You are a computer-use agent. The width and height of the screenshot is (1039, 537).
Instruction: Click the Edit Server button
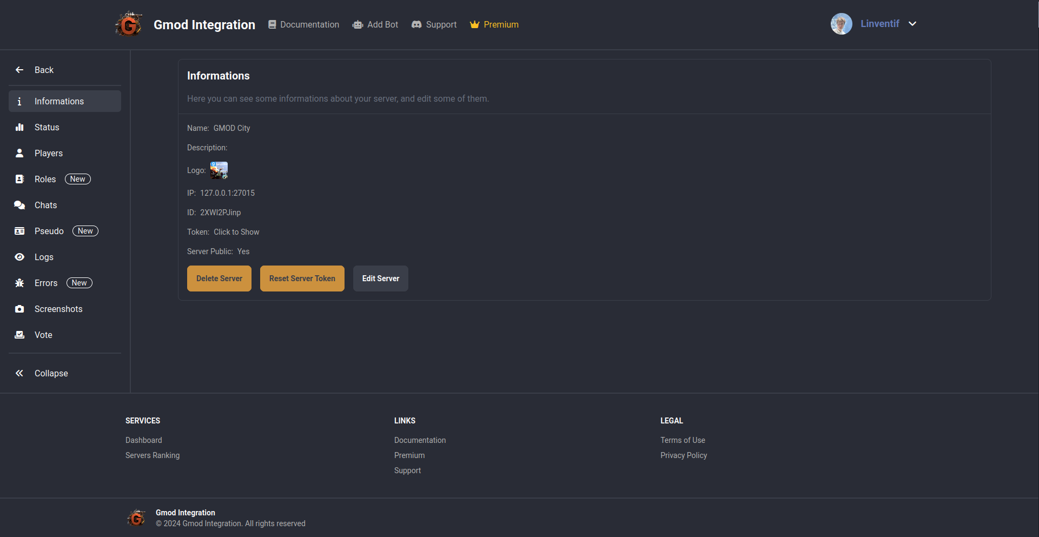click(380, 279)
